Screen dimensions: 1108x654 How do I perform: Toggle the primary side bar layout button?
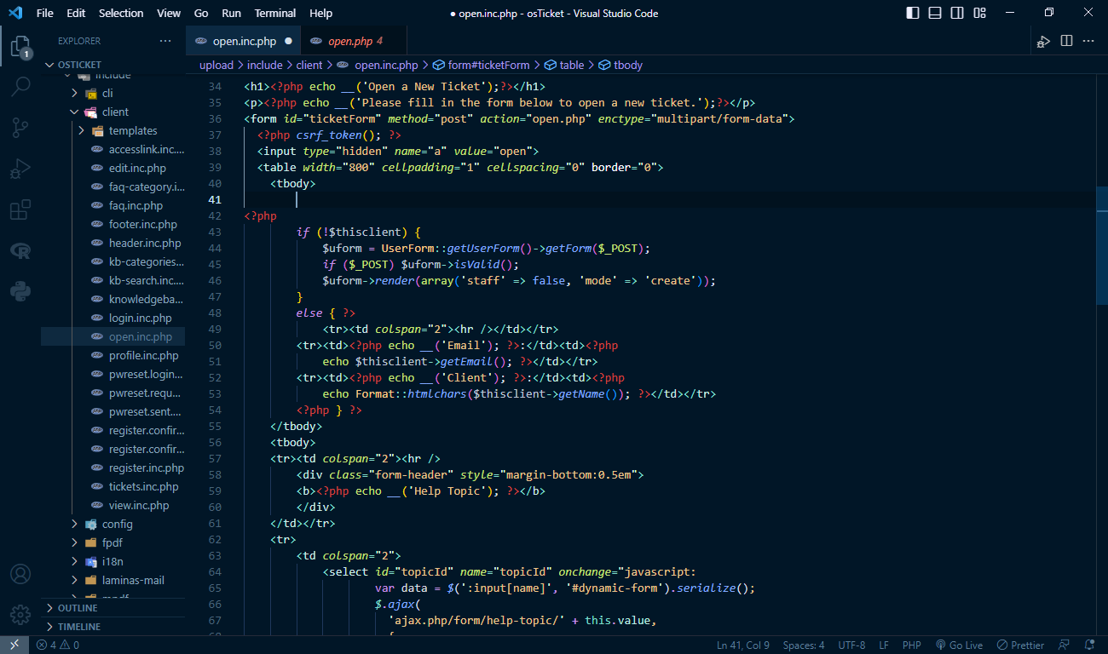tap(913, 13)
